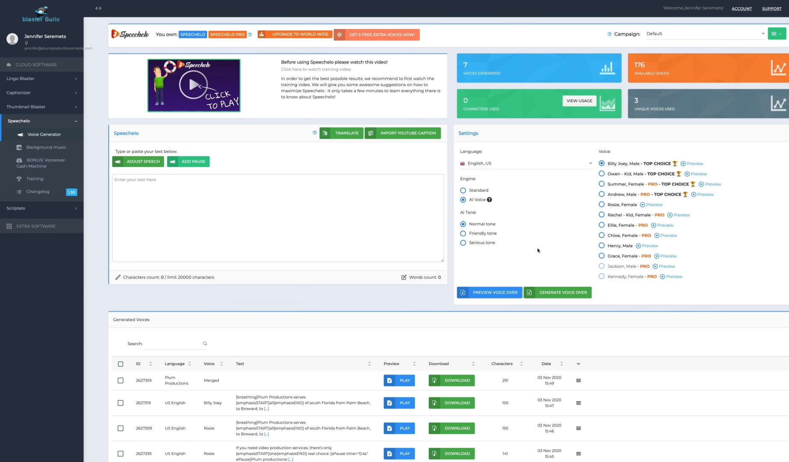Open the ACCOUNT menu
The height and width of the screenshot is (462, 789).
coord(741,9)
